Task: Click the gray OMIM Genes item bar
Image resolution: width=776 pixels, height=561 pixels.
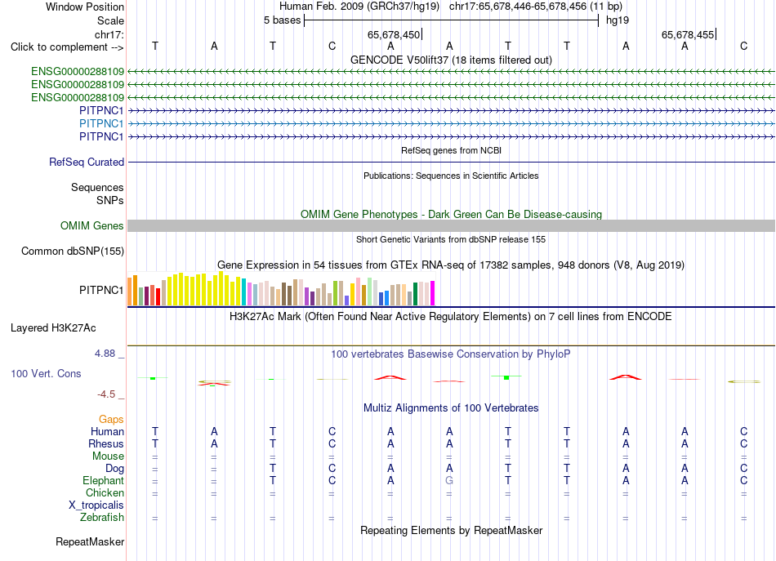Action: [x=451, y=225]
